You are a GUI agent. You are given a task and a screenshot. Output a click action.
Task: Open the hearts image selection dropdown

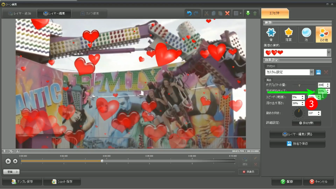pyautogui.click(x=329, y=53)
